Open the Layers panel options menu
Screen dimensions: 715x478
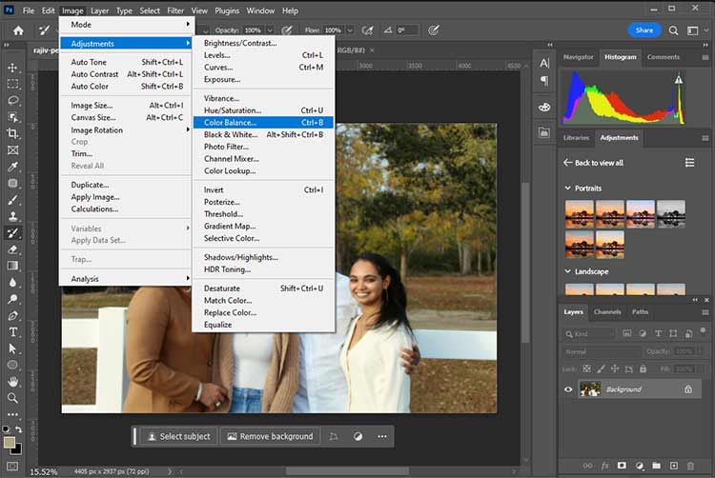click(705, 312)
